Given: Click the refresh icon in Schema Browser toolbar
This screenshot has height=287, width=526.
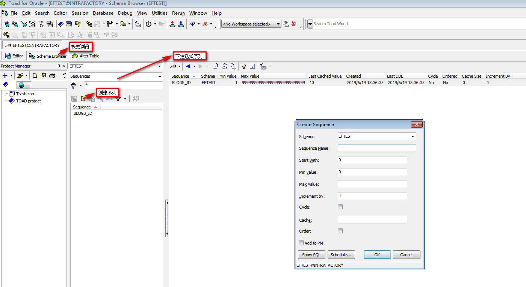Looking at the screenshot, I should point(216,66).
